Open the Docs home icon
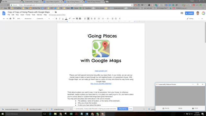The width and height of the screenshot is (206, 116). click(x=4, y=13)
